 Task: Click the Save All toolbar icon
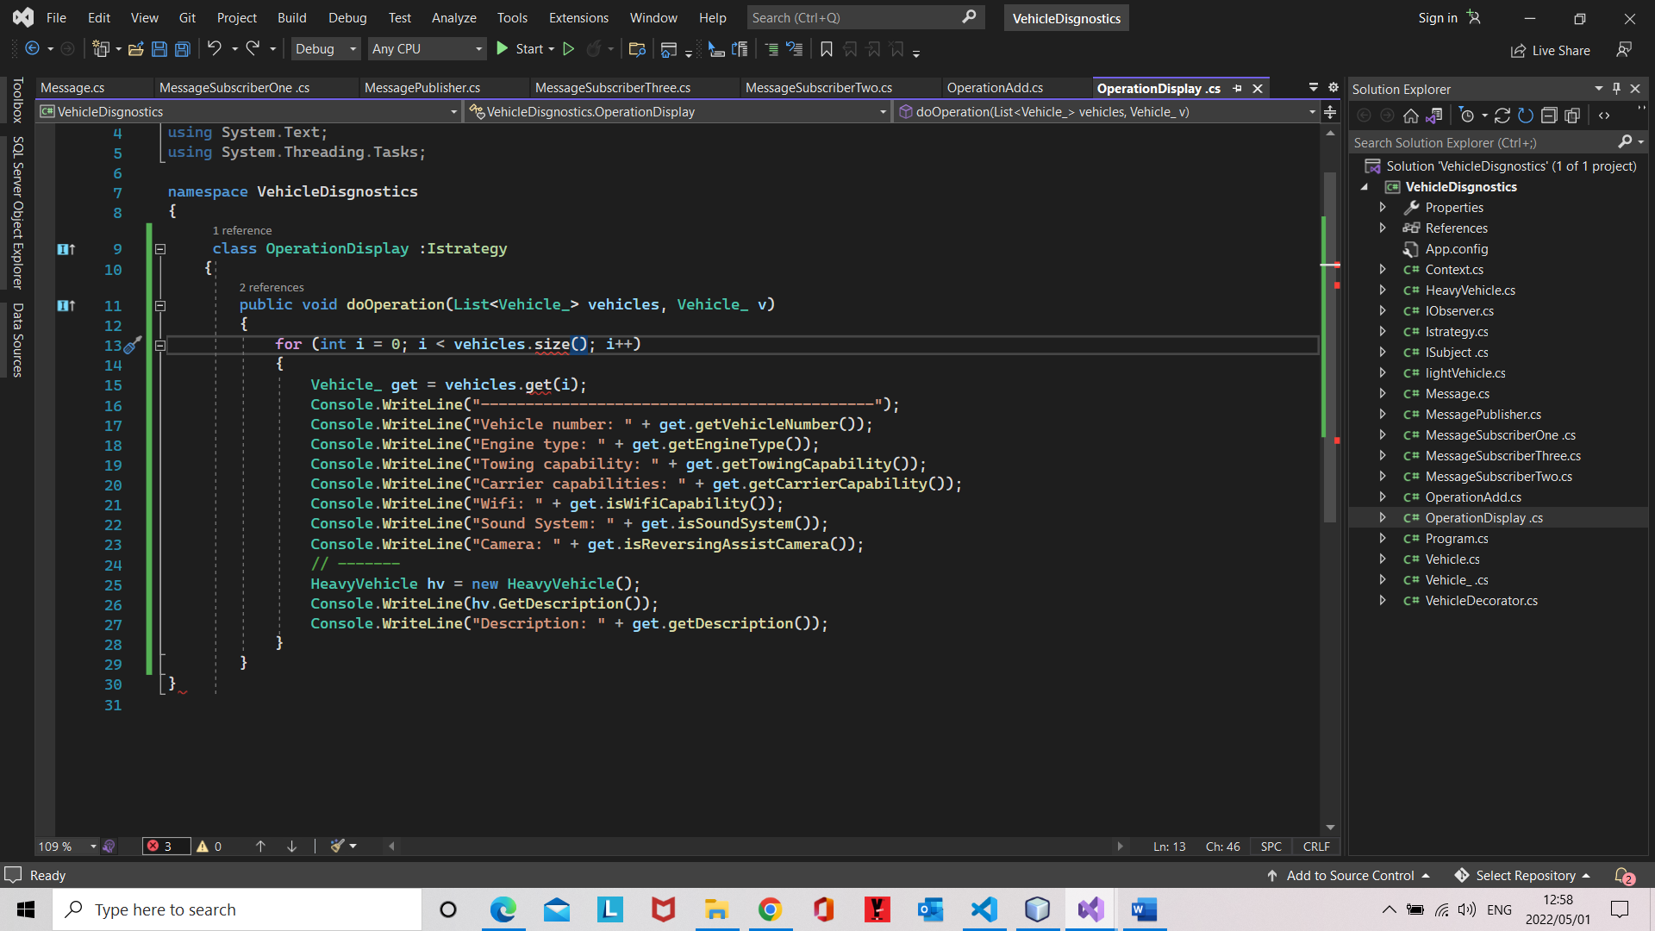coord(182,49)
